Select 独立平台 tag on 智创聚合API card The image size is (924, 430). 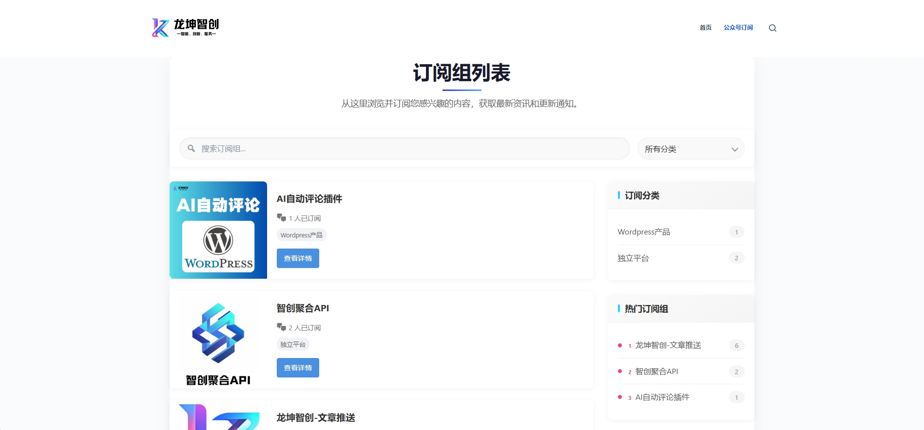click(x=293, y=344)
